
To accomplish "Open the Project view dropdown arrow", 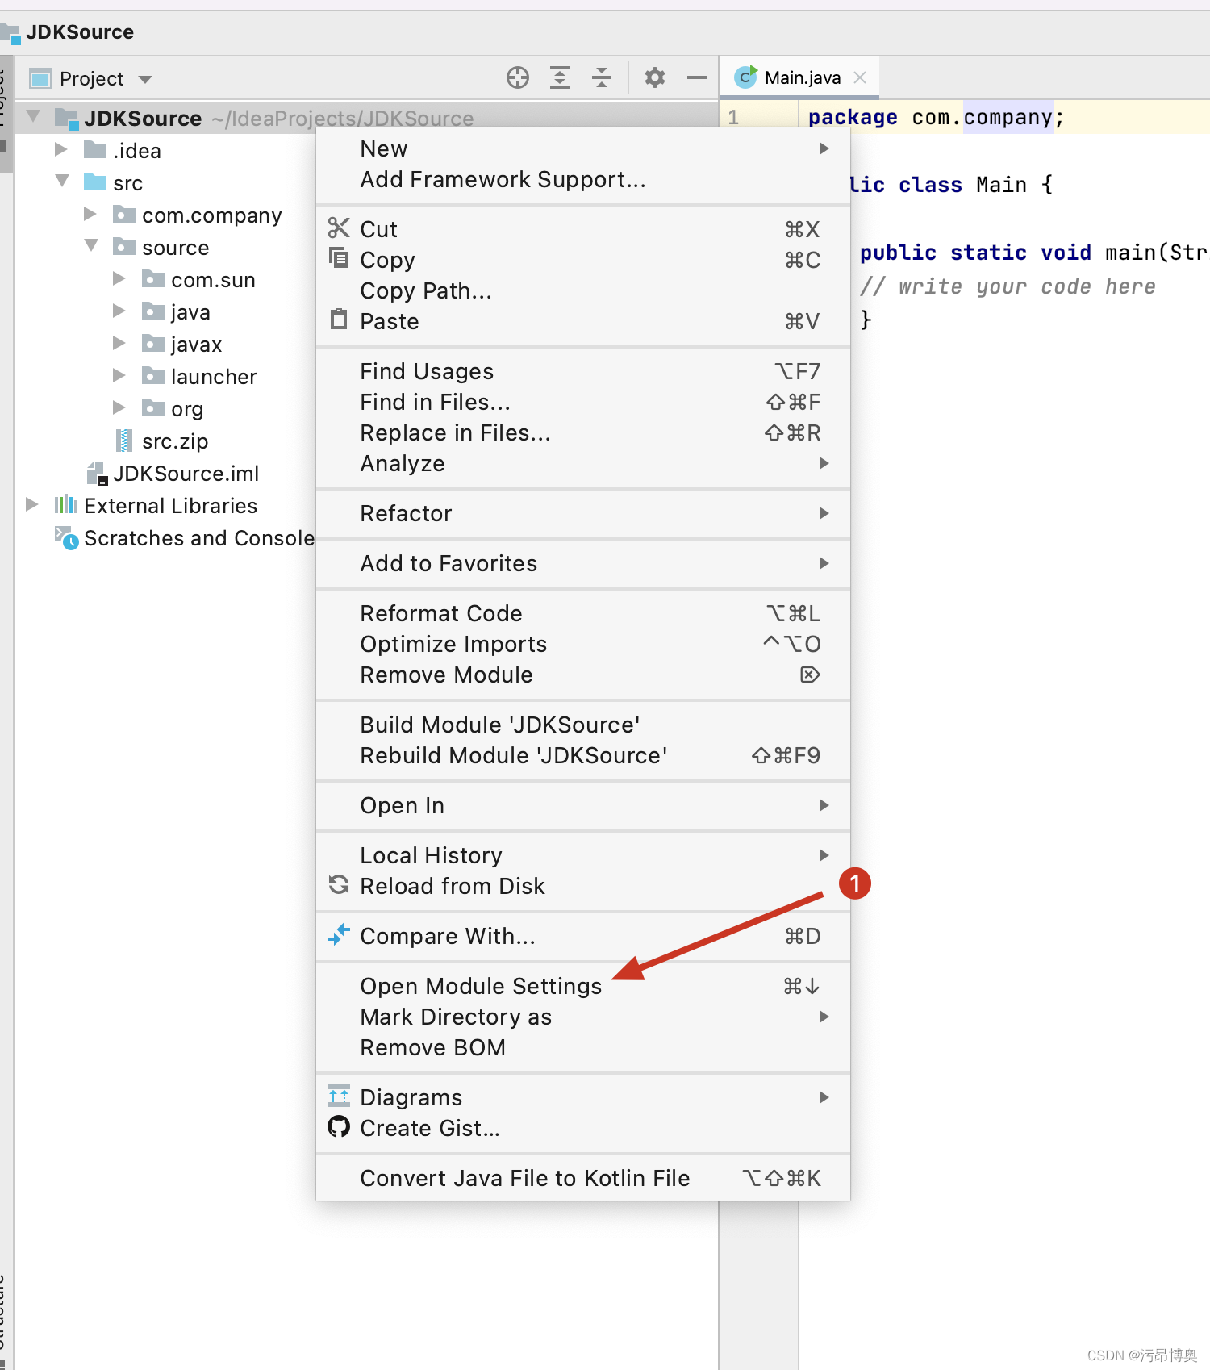I will [x=145, y=79].
